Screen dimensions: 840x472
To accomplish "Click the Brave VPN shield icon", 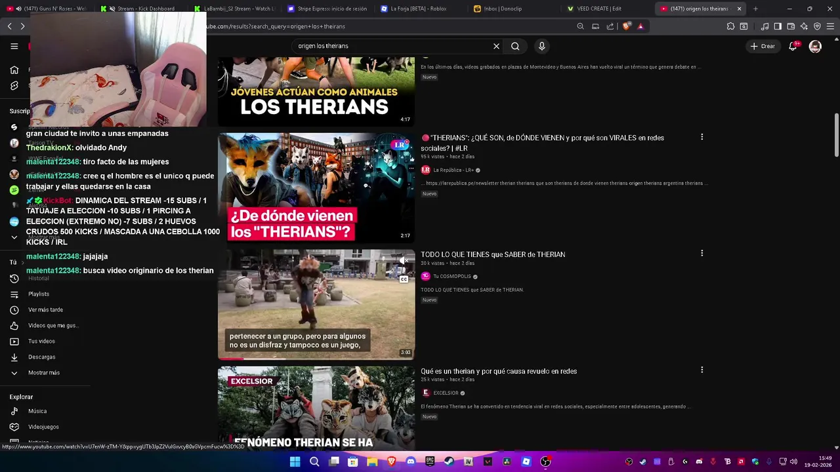I will click(817, 26).
